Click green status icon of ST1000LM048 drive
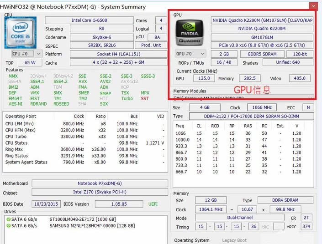322x244 pixels. [8, 219]
